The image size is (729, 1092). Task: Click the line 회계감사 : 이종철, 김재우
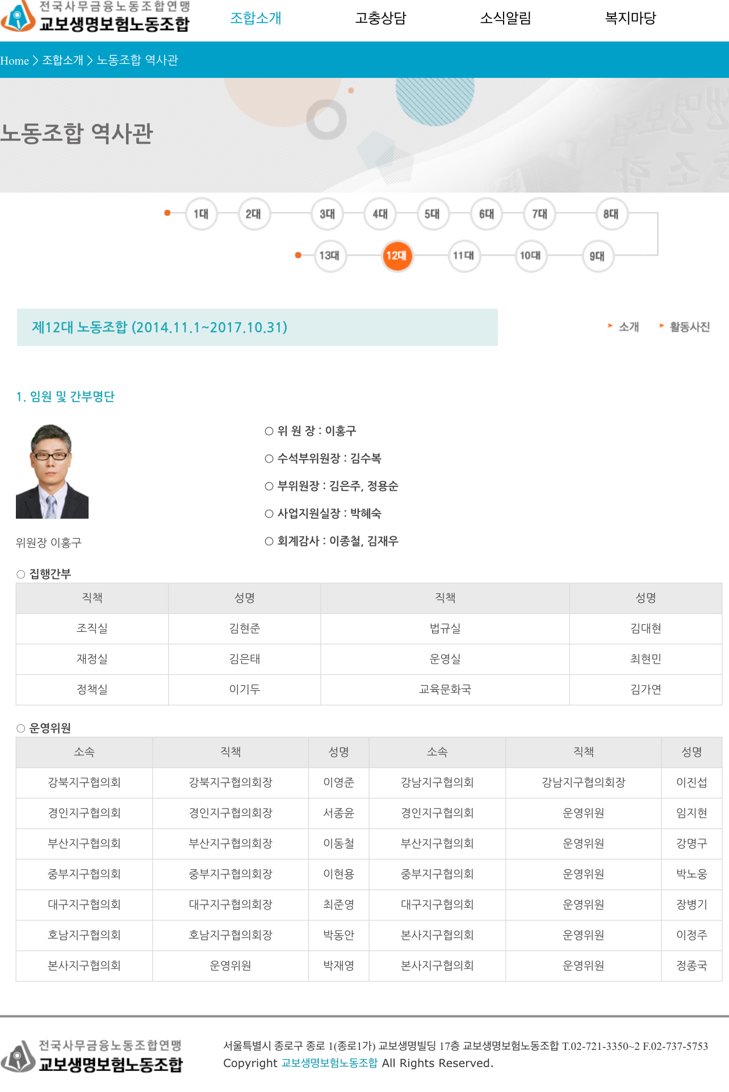tap(332, 541)
